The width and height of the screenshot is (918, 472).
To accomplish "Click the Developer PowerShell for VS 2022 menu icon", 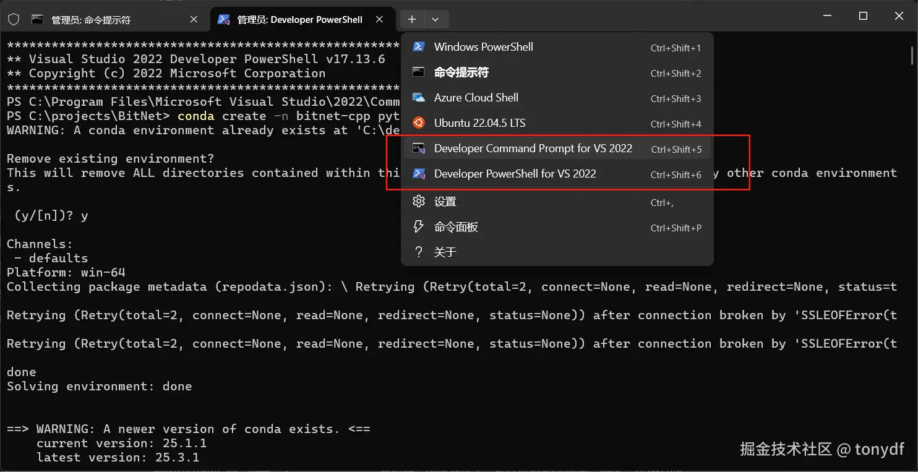I will (419, 173).
